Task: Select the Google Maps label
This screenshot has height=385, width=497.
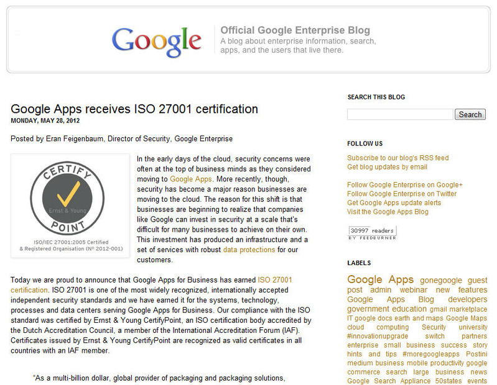Action: (x=467, y=319)
